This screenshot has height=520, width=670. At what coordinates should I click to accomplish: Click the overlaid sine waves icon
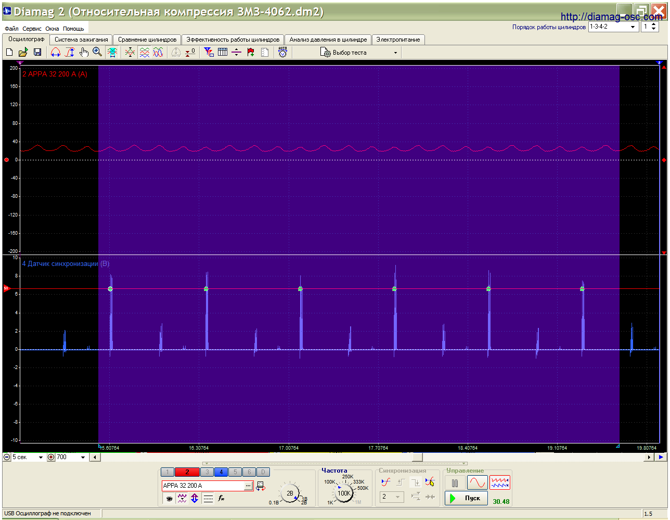coord(158,52)
